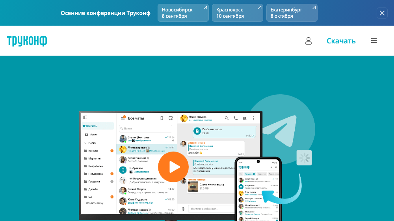This screenshot has width=394, height=221.
Task: Close the autumn conferences banner
Action: tap(382, 13)
